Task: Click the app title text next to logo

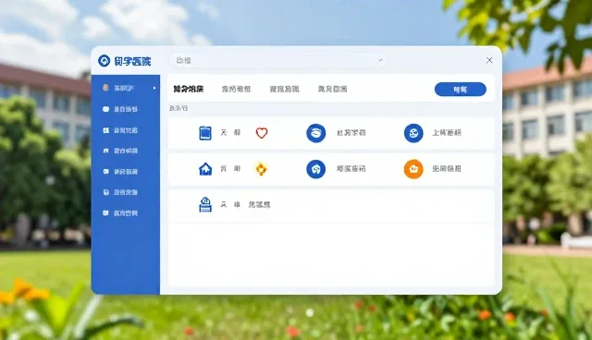Action: click(132, 61)
